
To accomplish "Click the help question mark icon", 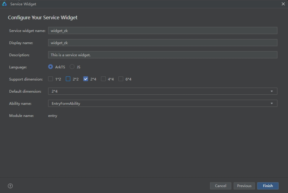I will click(10, 186).
